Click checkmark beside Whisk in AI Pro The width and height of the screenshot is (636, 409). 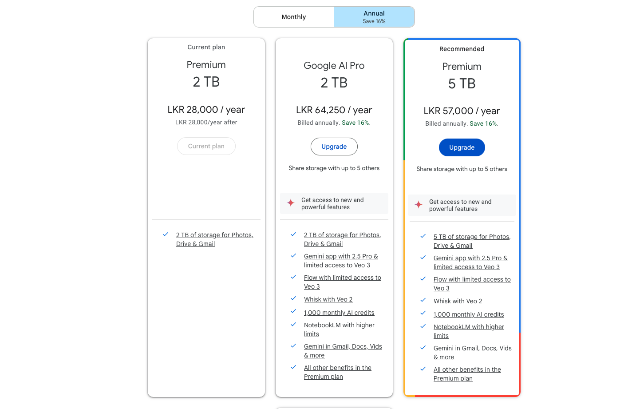[x=293, y=298]
